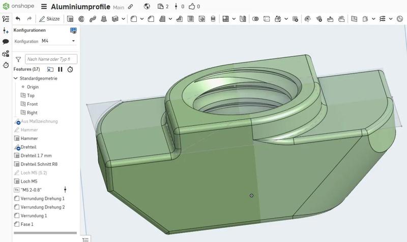Open the sidebar icon below feature list

6,30
